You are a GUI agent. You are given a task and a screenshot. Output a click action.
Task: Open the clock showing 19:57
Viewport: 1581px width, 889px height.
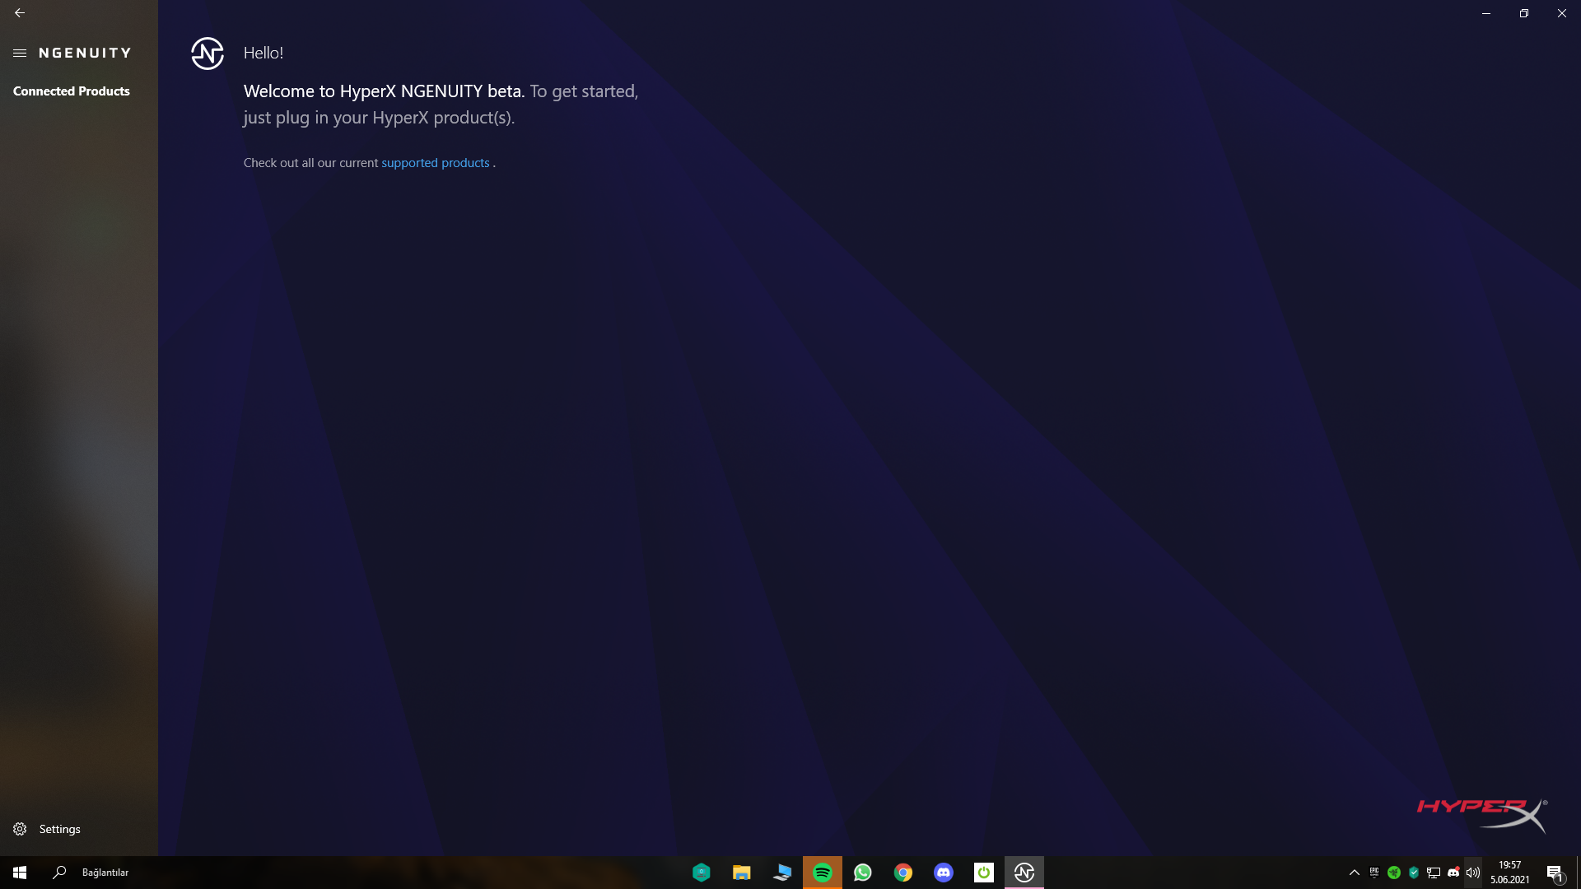coord(1509,873)
